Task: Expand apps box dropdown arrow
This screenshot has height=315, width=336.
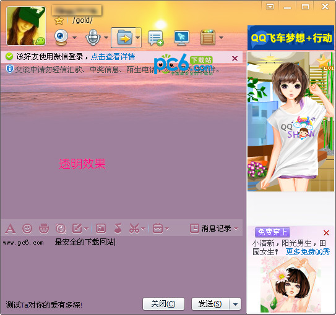Action: click(221, 38)
